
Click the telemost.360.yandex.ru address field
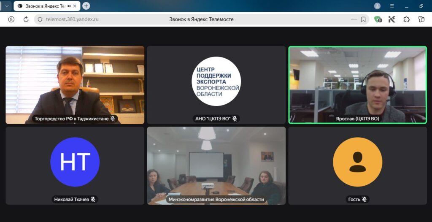127,19
